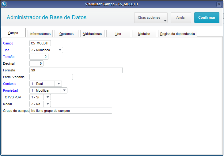Click the Form. Variable label
Screen dimensions: 224x156
click(x=14, y=77)
